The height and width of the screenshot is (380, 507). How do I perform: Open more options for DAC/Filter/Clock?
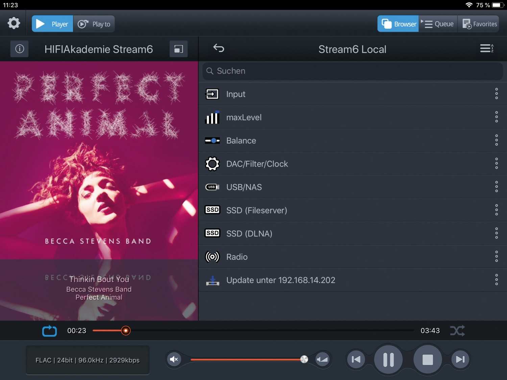click(x=497, y=163)
